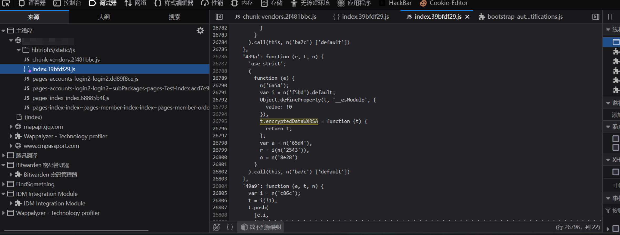Open the 网络 network tab
This screenshot has width=620, height=235.
(x=135, y=3)
